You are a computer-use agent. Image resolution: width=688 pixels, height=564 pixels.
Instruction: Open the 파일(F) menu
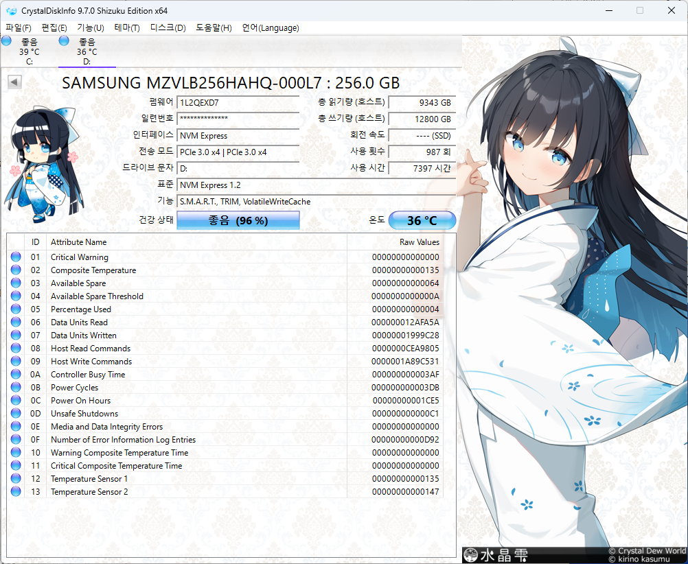pyautogui.click(x=18, y=28)
